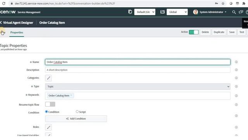This screenshot has width=248, height=140.
Task: Open the browser extensions puzzle icon
Action: pos(244,3)
